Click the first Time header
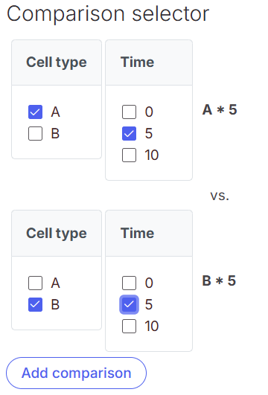Viewport: 268px width, 395px height. (149, 62)
